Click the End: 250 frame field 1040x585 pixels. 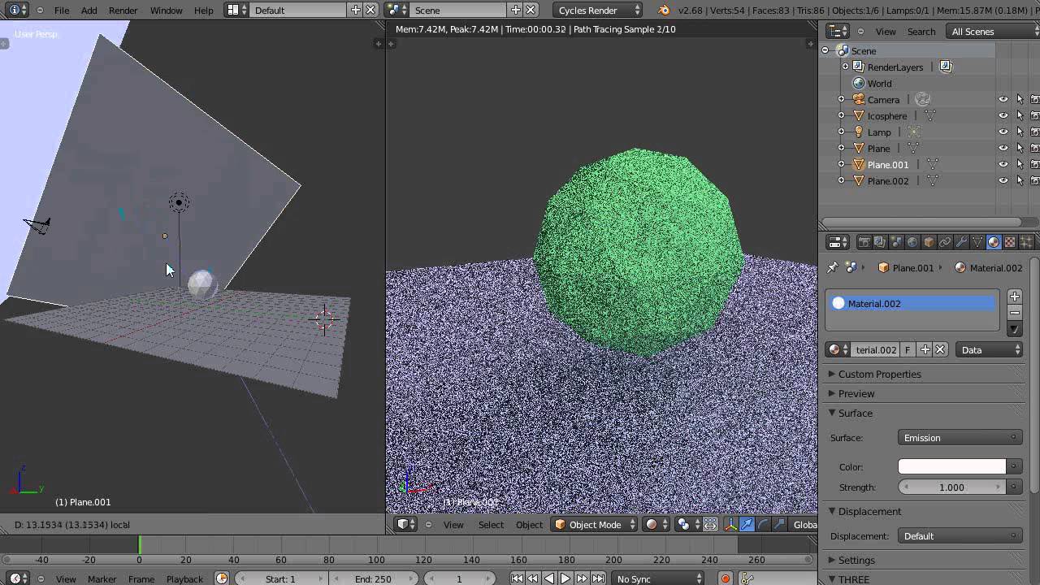point(374,579)
